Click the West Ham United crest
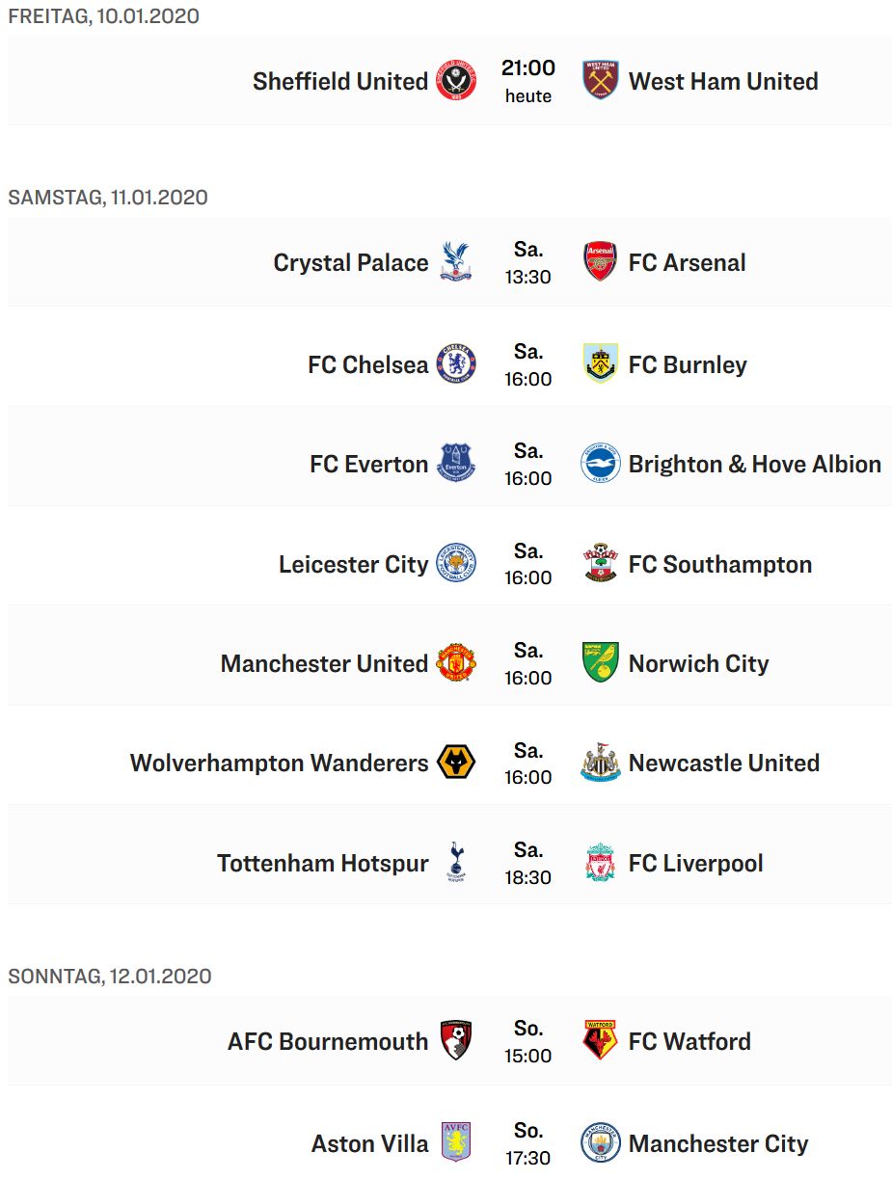 pyautogui.click(x=600, y=81)
